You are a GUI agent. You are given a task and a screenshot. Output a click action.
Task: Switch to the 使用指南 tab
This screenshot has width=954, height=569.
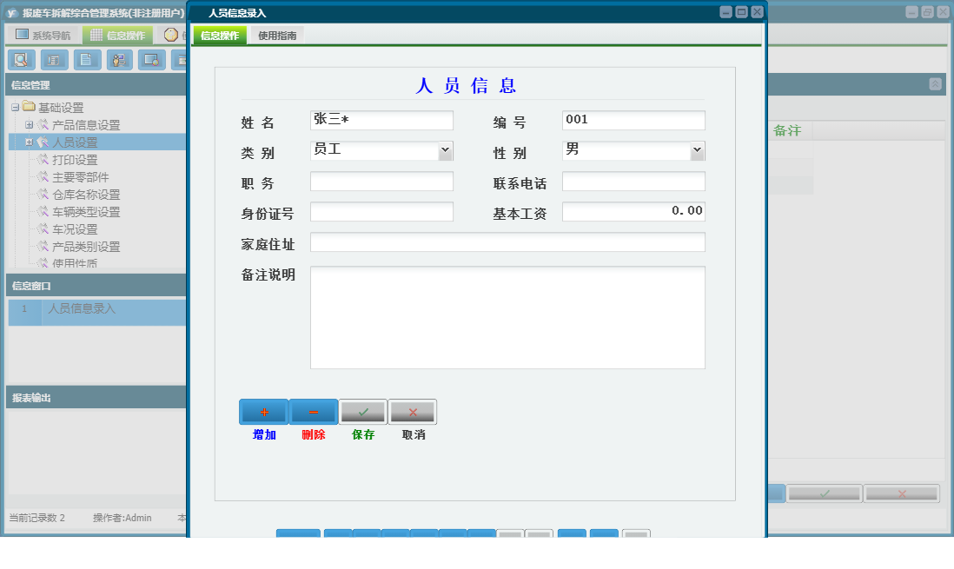pos(275,36)
